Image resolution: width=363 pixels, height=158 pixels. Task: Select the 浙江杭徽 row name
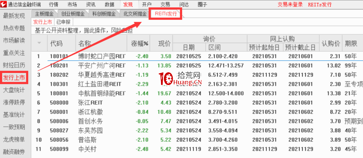[90, 112]
